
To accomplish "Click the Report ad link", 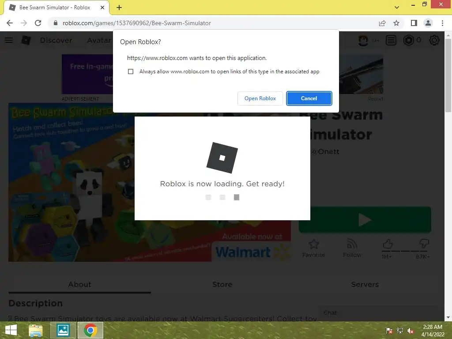I will (375, 99).
